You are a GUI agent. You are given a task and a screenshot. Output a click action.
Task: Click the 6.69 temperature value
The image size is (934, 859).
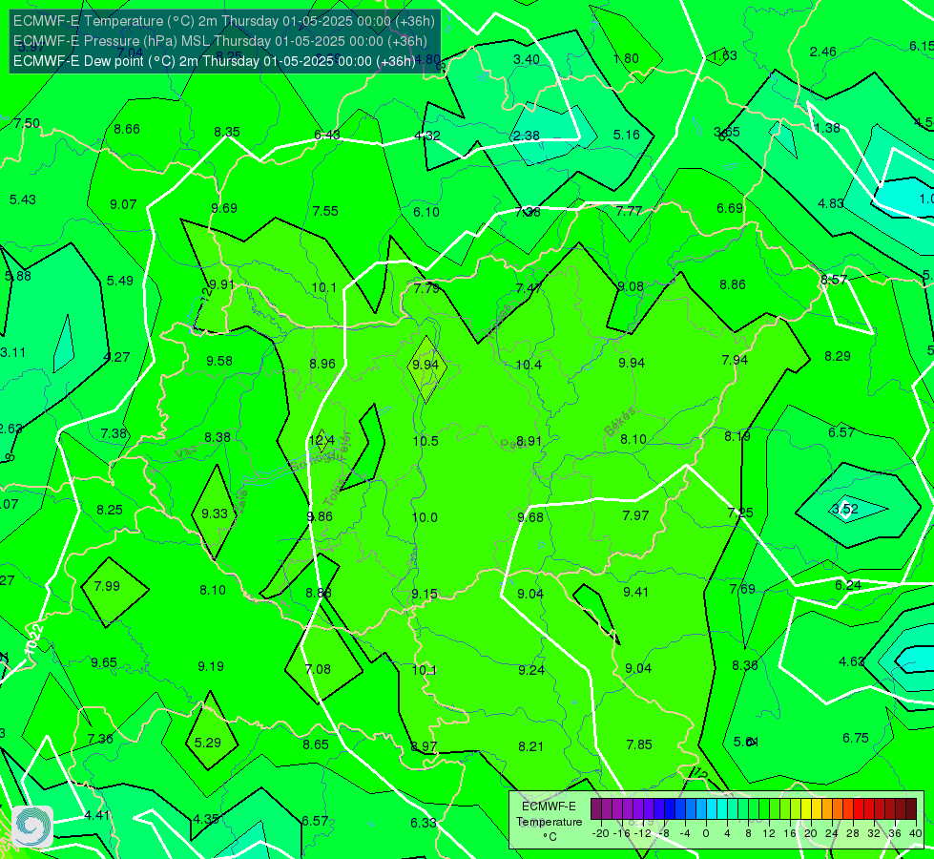(730, 208)
